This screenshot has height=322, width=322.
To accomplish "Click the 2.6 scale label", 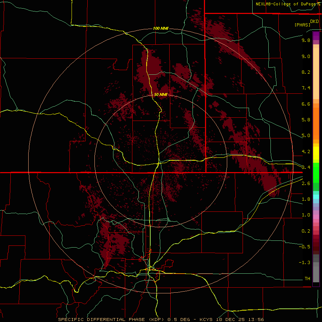I will click(x=306, y=184).
